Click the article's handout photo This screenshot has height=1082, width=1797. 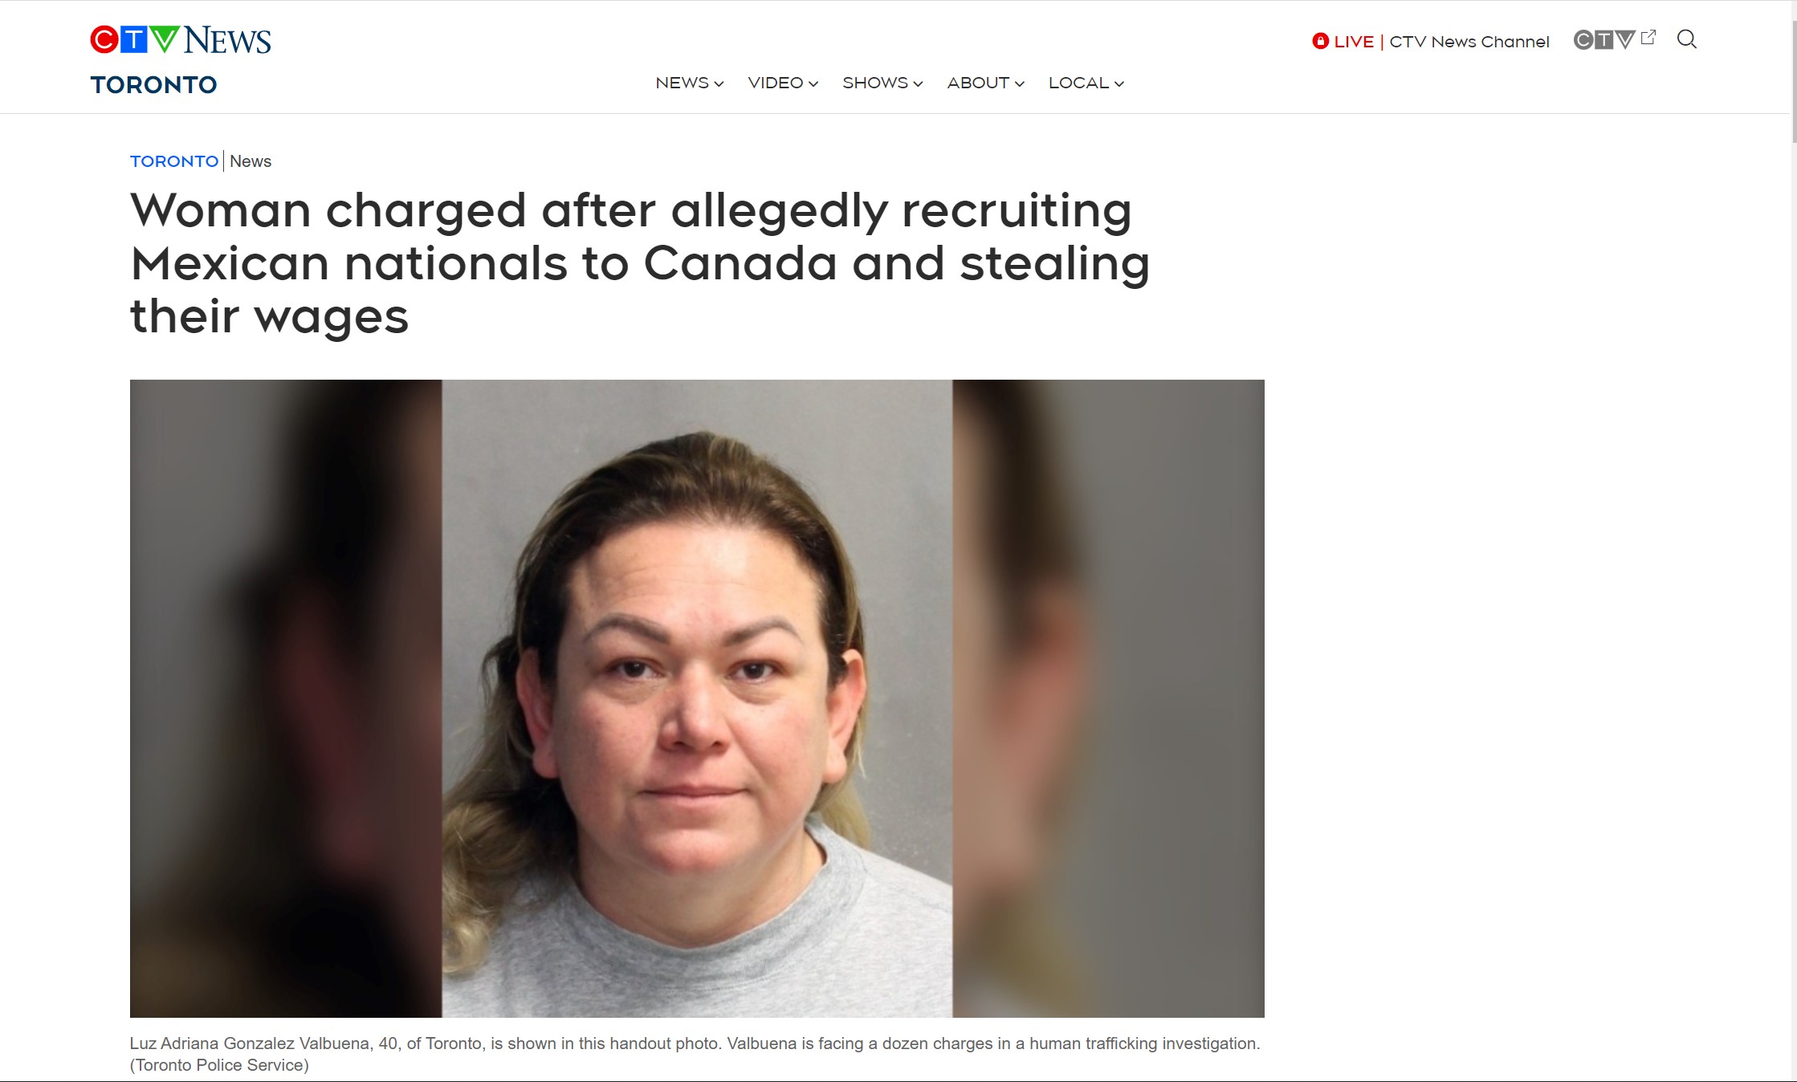coord(697,698)
